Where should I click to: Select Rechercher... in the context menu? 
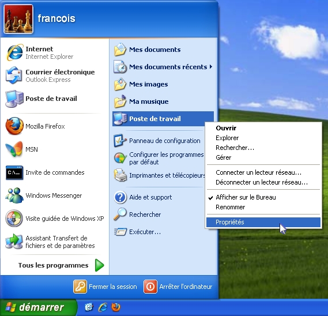point(263,148)
